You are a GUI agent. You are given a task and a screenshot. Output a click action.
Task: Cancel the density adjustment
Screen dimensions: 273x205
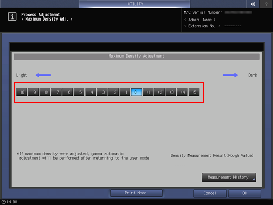pos(210,193)
